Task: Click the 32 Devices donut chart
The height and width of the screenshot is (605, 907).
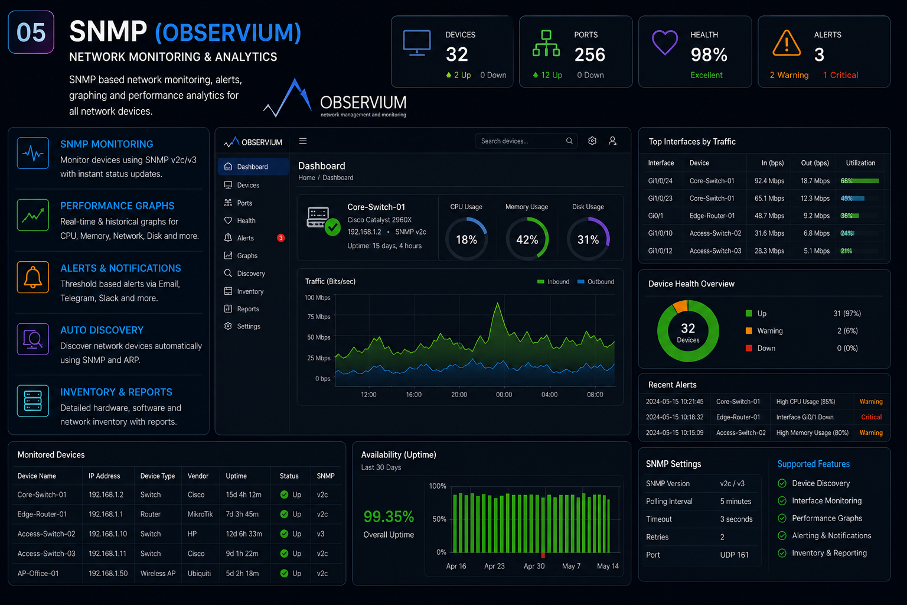Action: coord(688,331)
